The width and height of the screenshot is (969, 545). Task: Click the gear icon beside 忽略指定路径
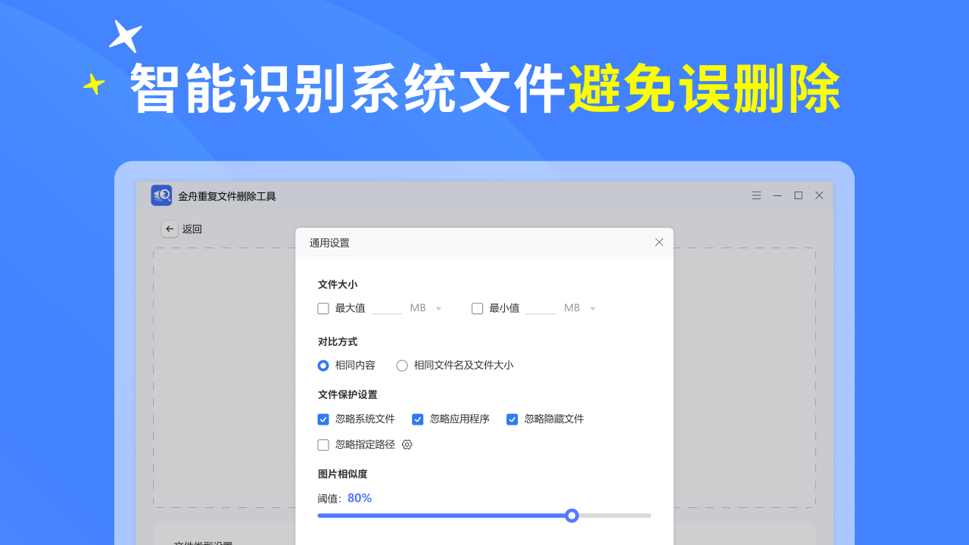pyautogui.click(x=407, y=444)
